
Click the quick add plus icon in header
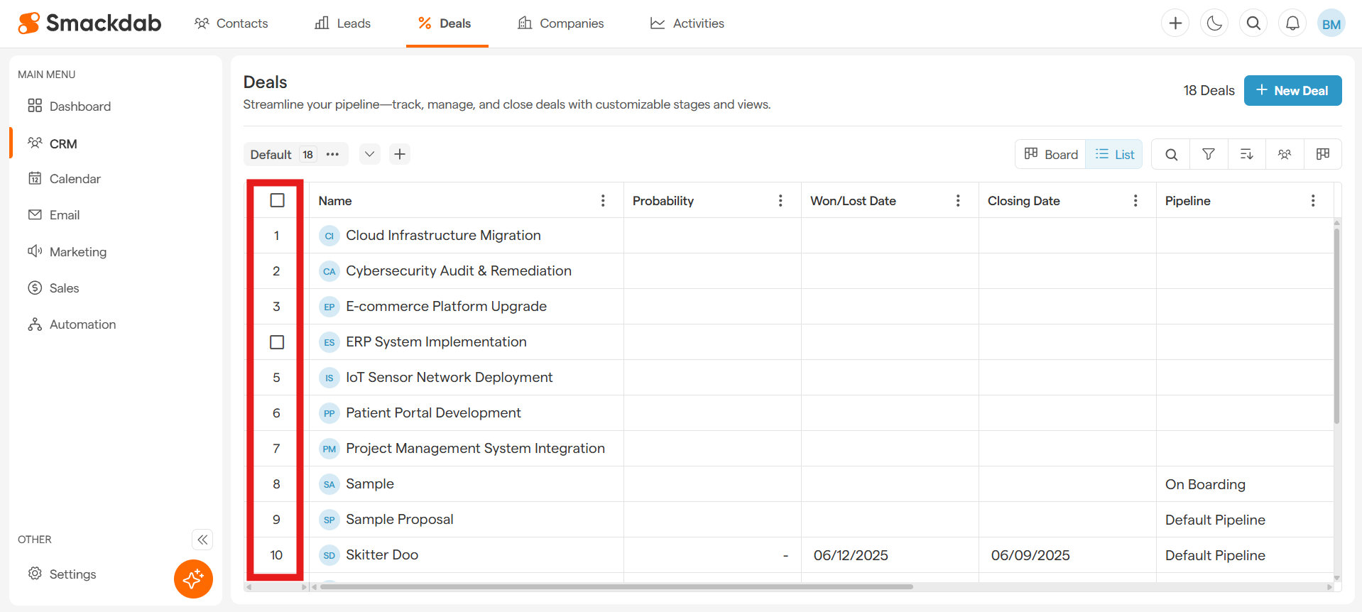pos(1175,23)
